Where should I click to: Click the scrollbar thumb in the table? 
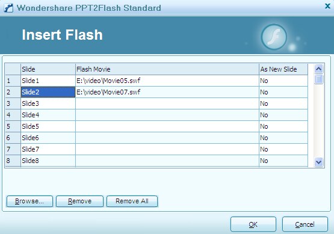click(x=319, y=79)
